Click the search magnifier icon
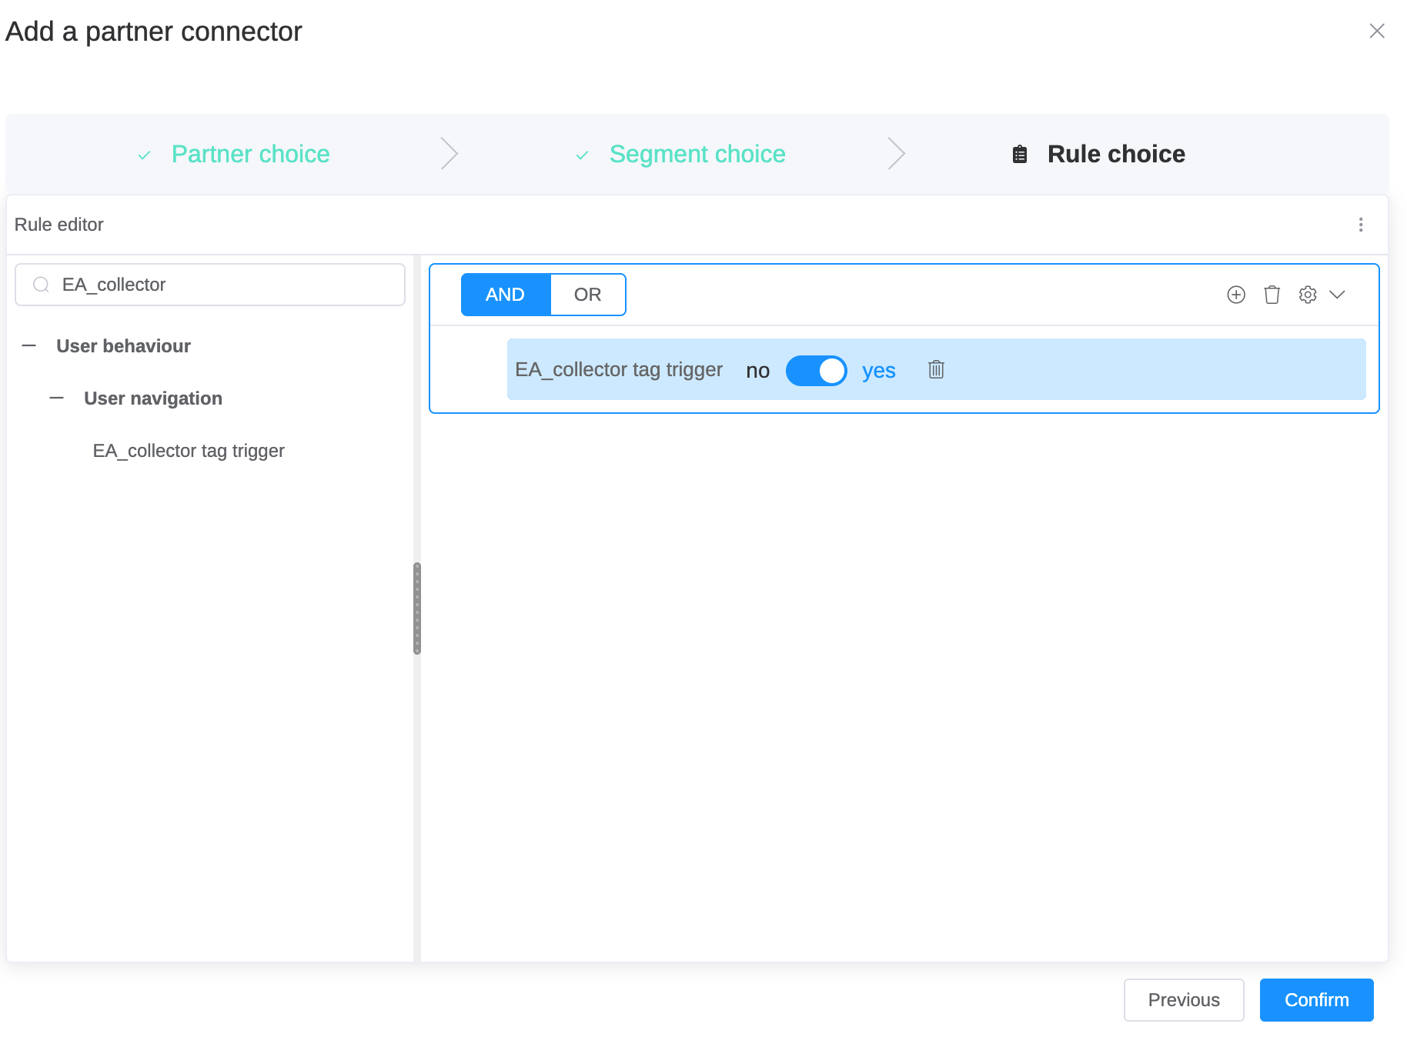Screen dimensions: 1407x1037 point(42,285)
